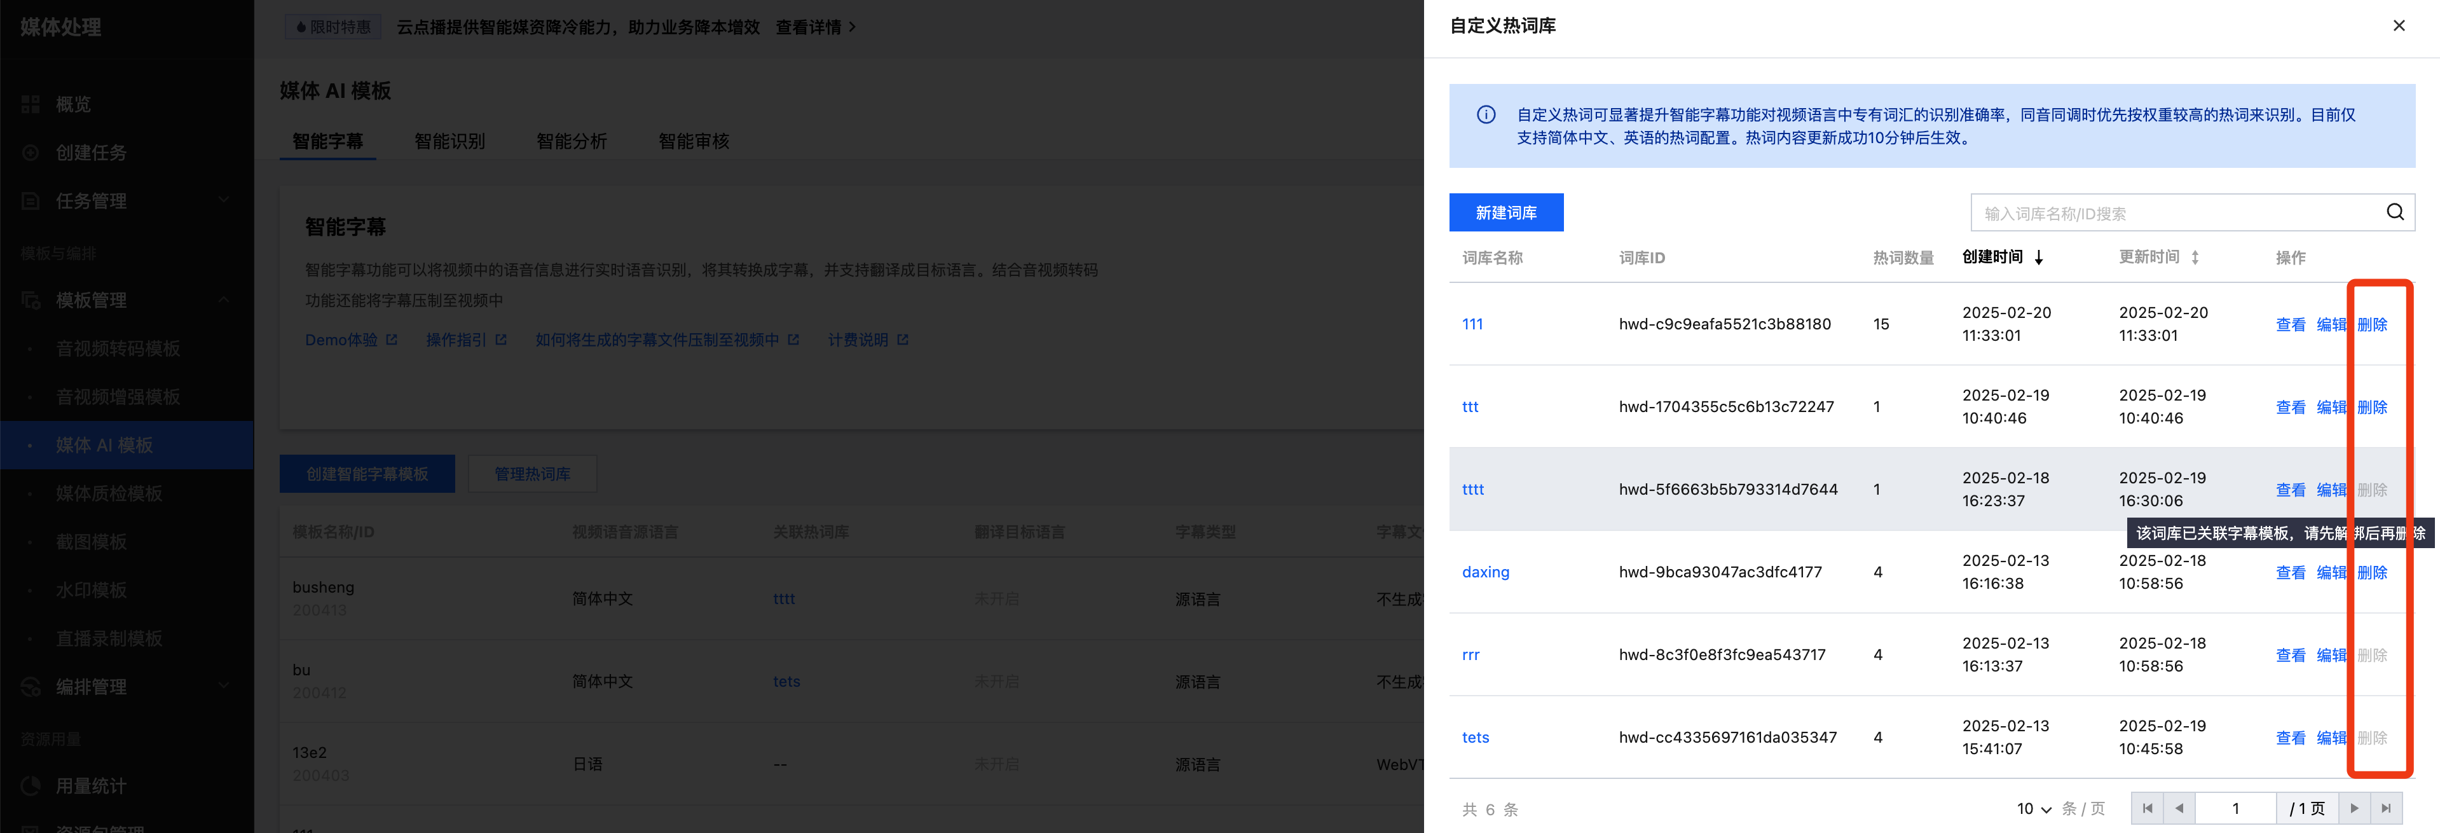Sort by creation time arrow
The height and width of the screenshot is (833, 2440).
click(x=2038, y=258)
